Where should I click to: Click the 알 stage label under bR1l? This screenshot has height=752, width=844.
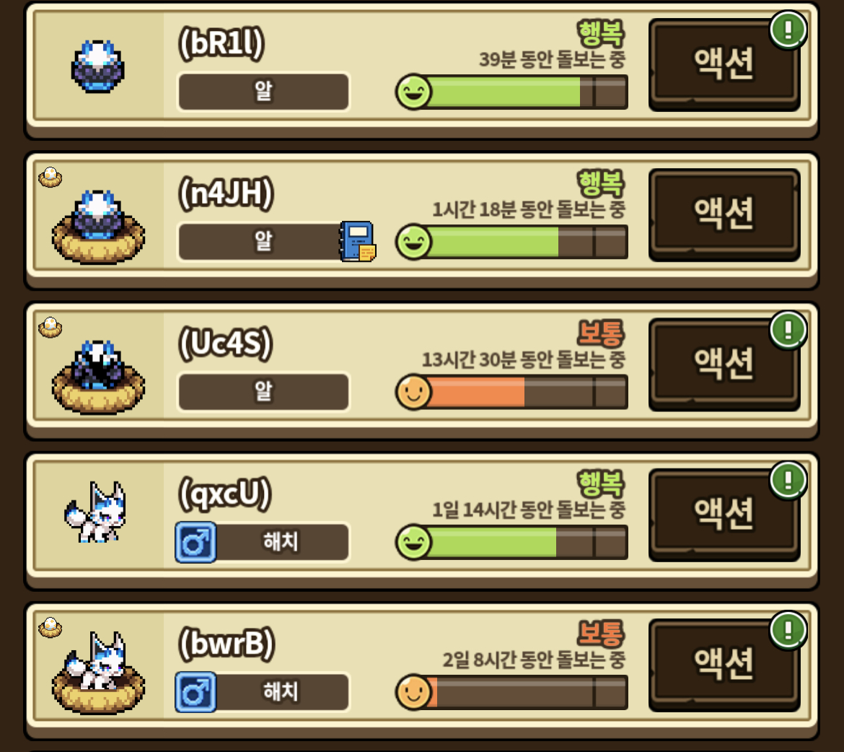(263, 92)
